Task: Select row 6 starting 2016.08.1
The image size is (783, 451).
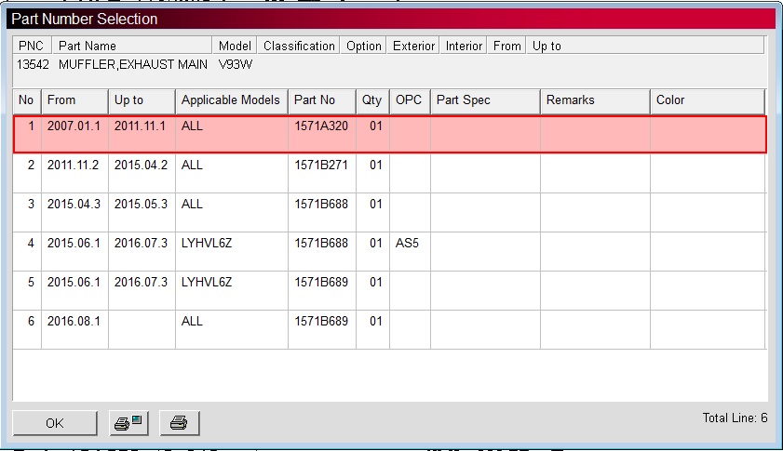Action: point(74,321)
